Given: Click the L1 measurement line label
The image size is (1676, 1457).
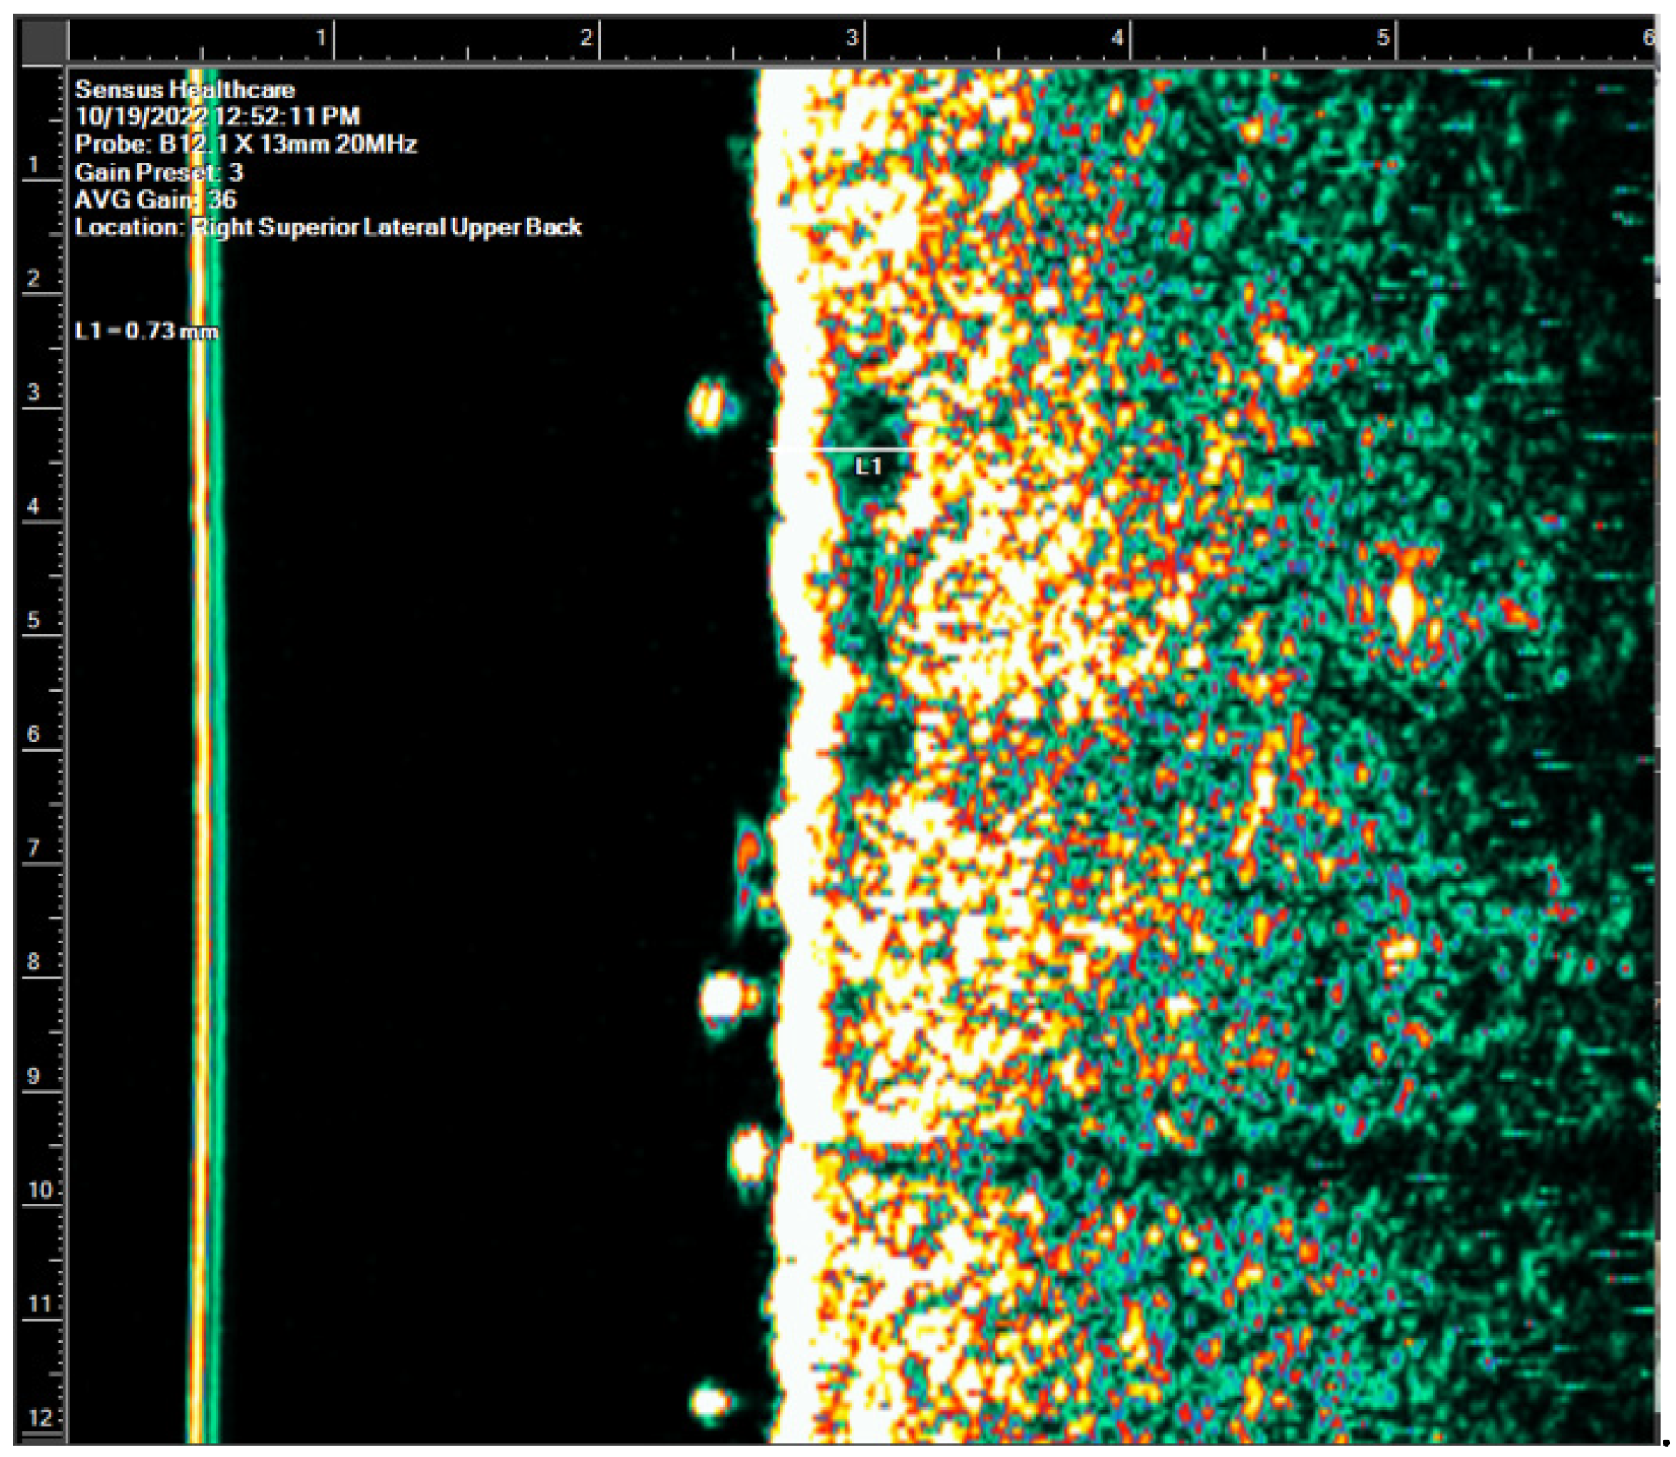Looking at the screenshot, I should 868,466.
